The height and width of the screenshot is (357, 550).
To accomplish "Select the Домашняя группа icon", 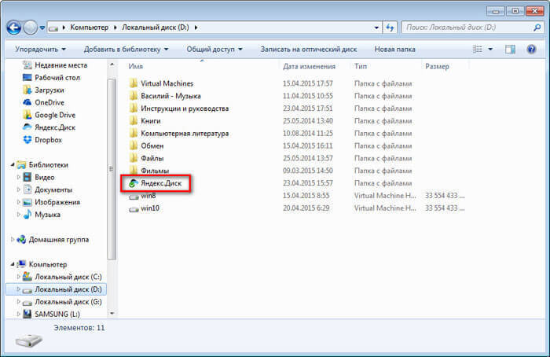I will tap(21, 239).
